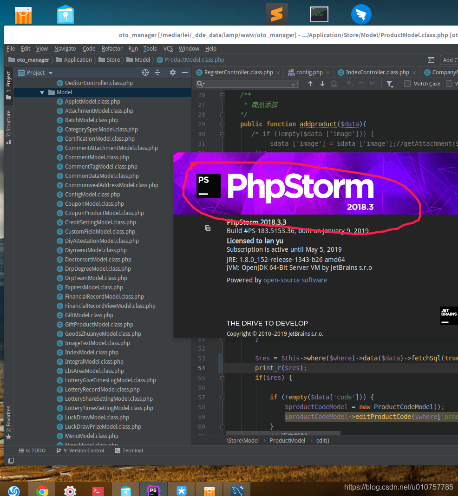This screenshot has height=496, width=458.
Task: Open the code-editor terminal desktop icon
Action: pyautogui.click(x=319, y=14)
